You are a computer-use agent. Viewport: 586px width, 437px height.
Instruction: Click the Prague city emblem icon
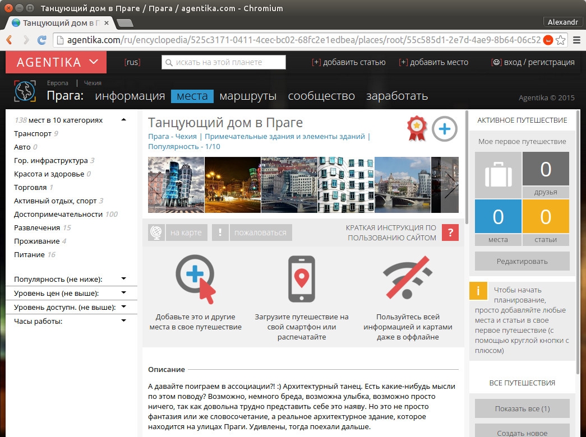point(25,91)
